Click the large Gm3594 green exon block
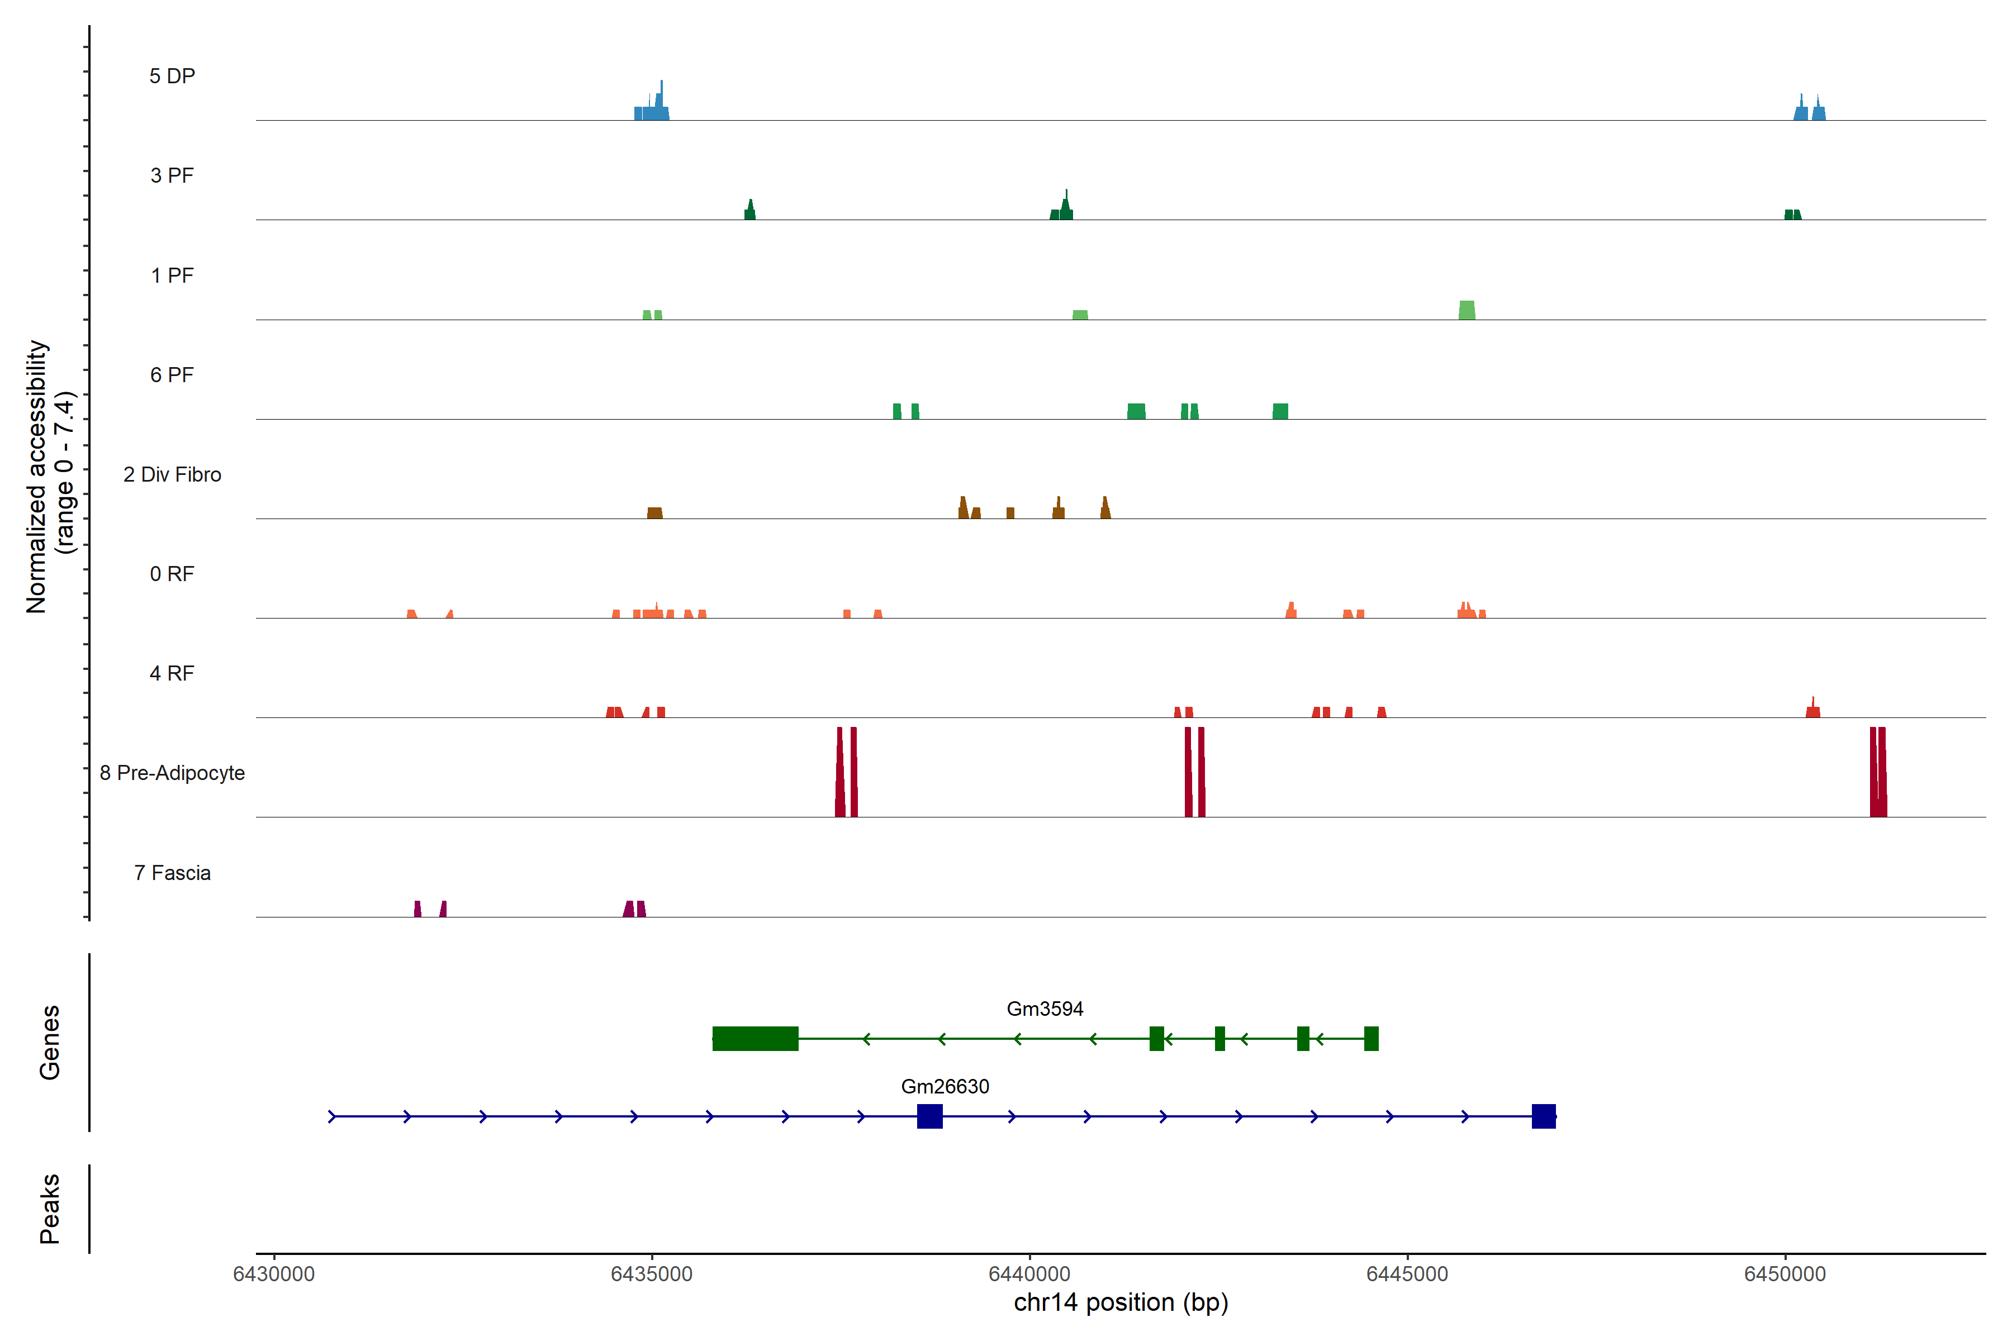The image size is (2012, 1341). tap(754, 1038)
